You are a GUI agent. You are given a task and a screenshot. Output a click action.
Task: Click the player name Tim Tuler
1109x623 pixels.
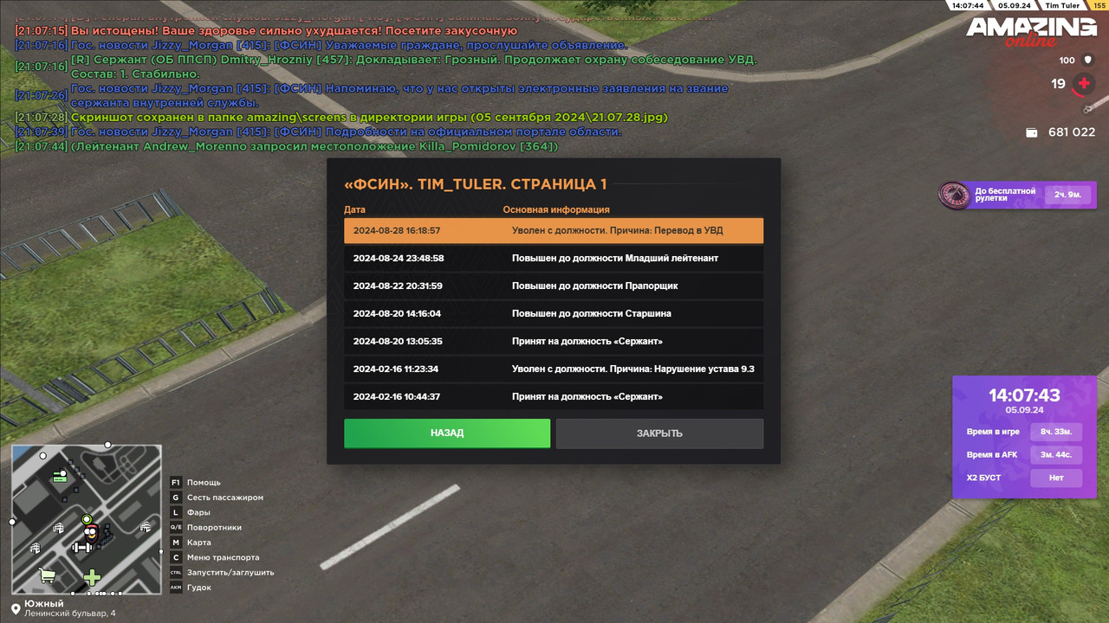click(x=1062, y=5)
